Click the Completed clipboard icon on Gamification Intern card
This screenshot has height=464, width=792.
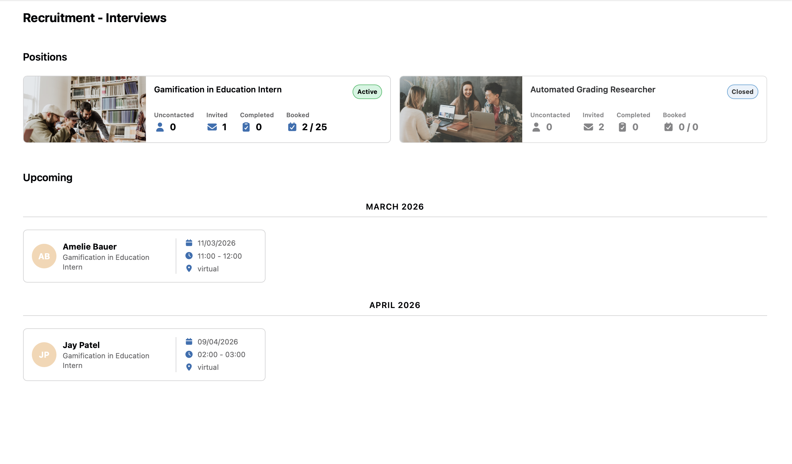(x=246, y=127)
